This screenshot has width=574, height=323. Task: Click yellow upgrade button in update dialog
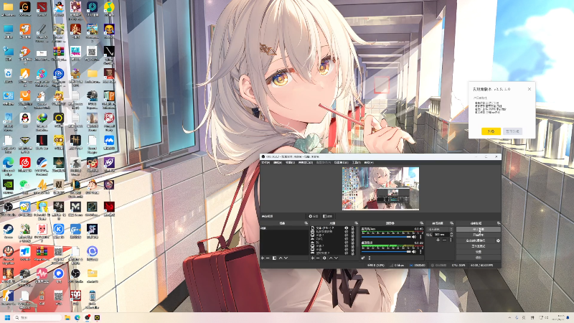491,131
